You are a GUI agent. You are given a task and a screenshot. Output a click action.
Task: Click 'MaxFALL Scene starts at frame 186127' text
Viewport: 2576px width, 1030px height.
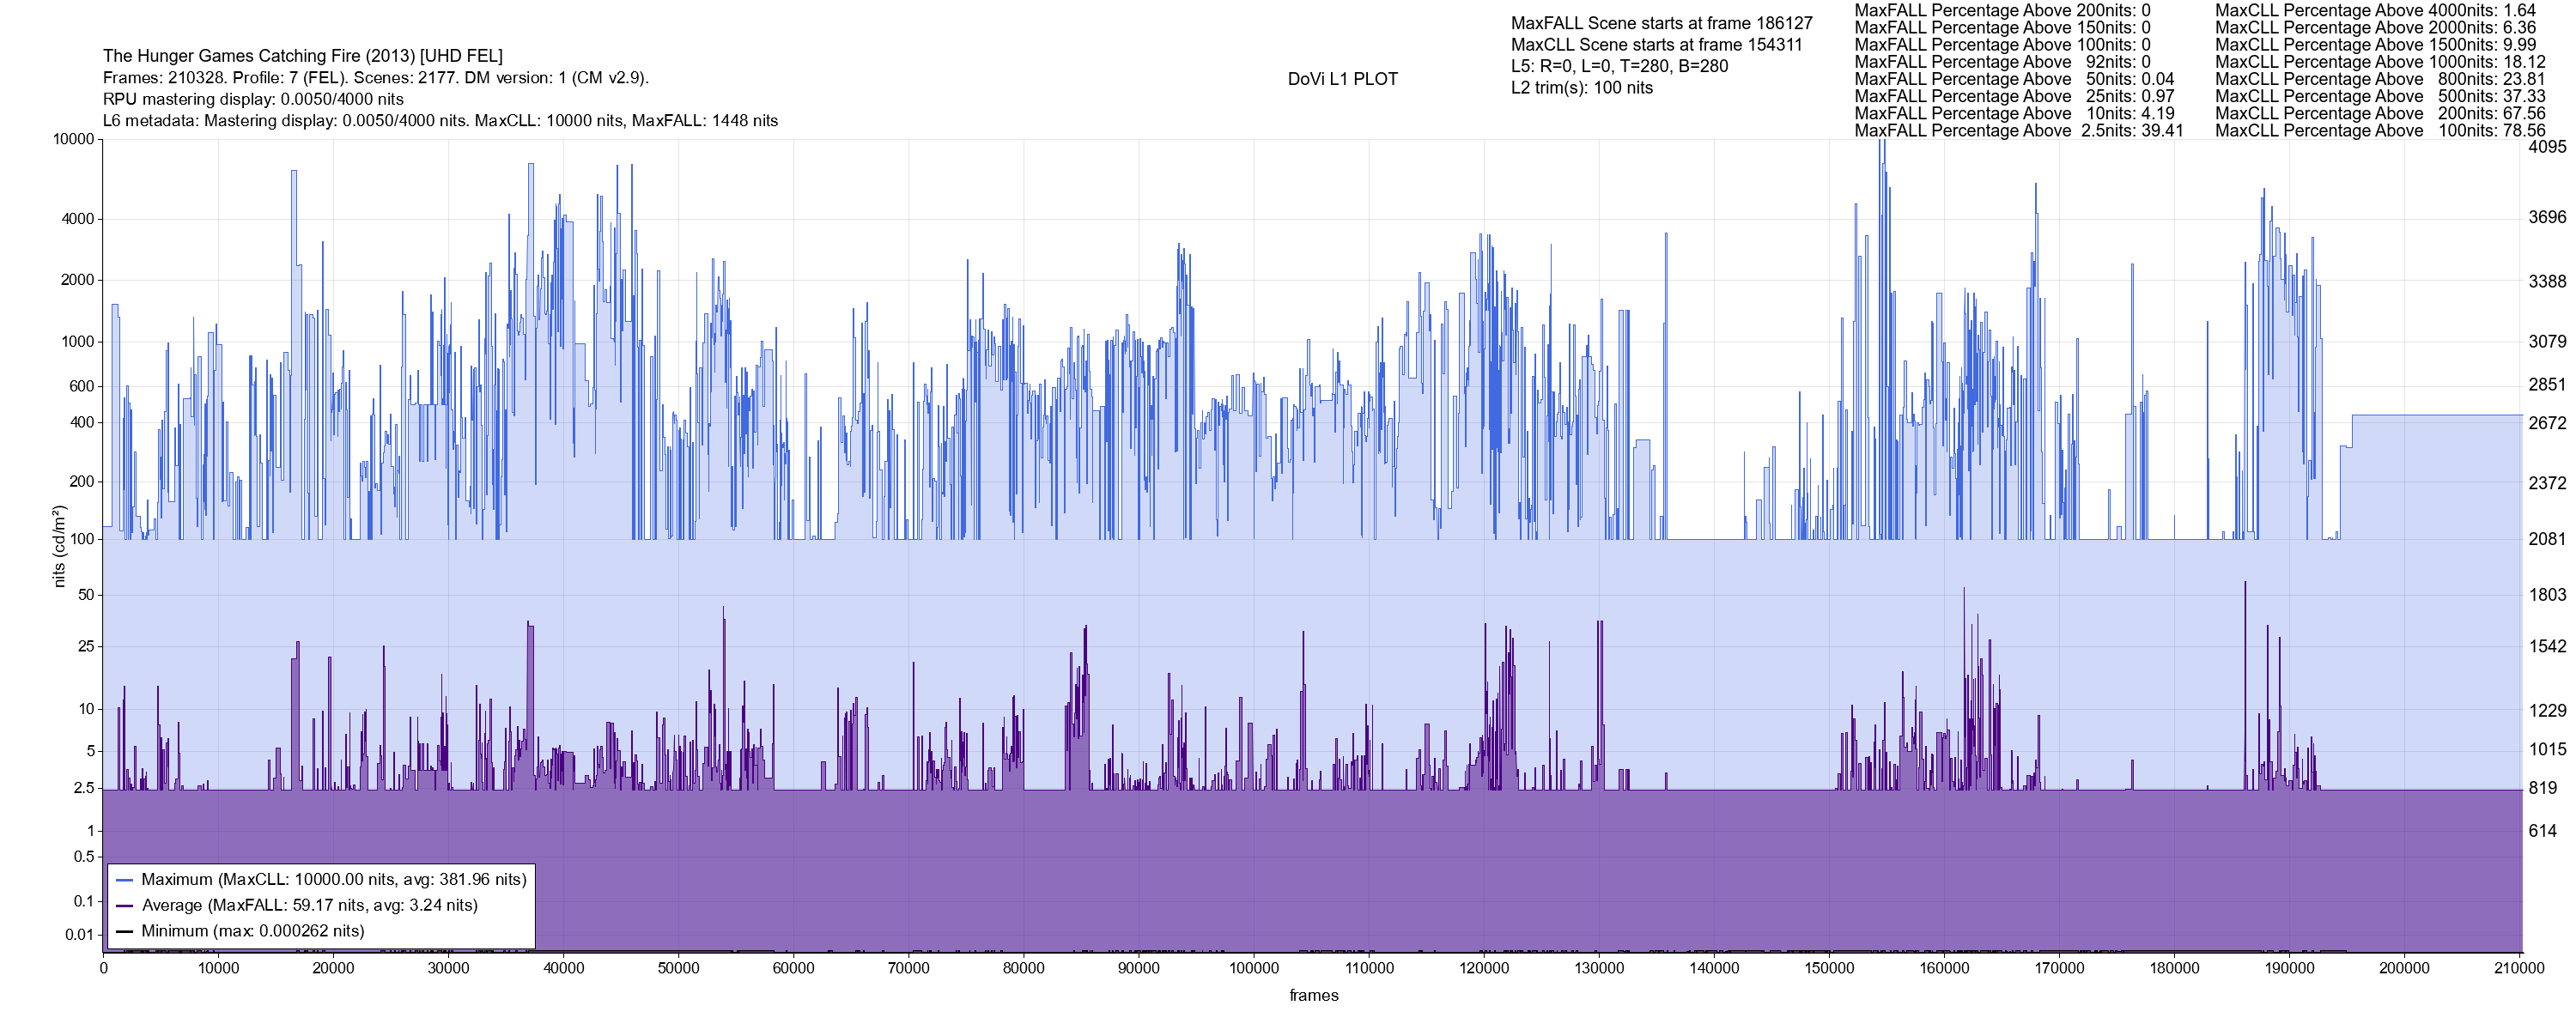[1661, 23]
